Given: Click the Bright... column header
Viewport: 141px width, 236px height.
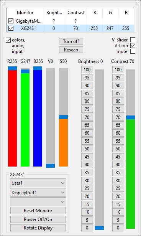Looking at the screenshot, I should coord(54,13).
